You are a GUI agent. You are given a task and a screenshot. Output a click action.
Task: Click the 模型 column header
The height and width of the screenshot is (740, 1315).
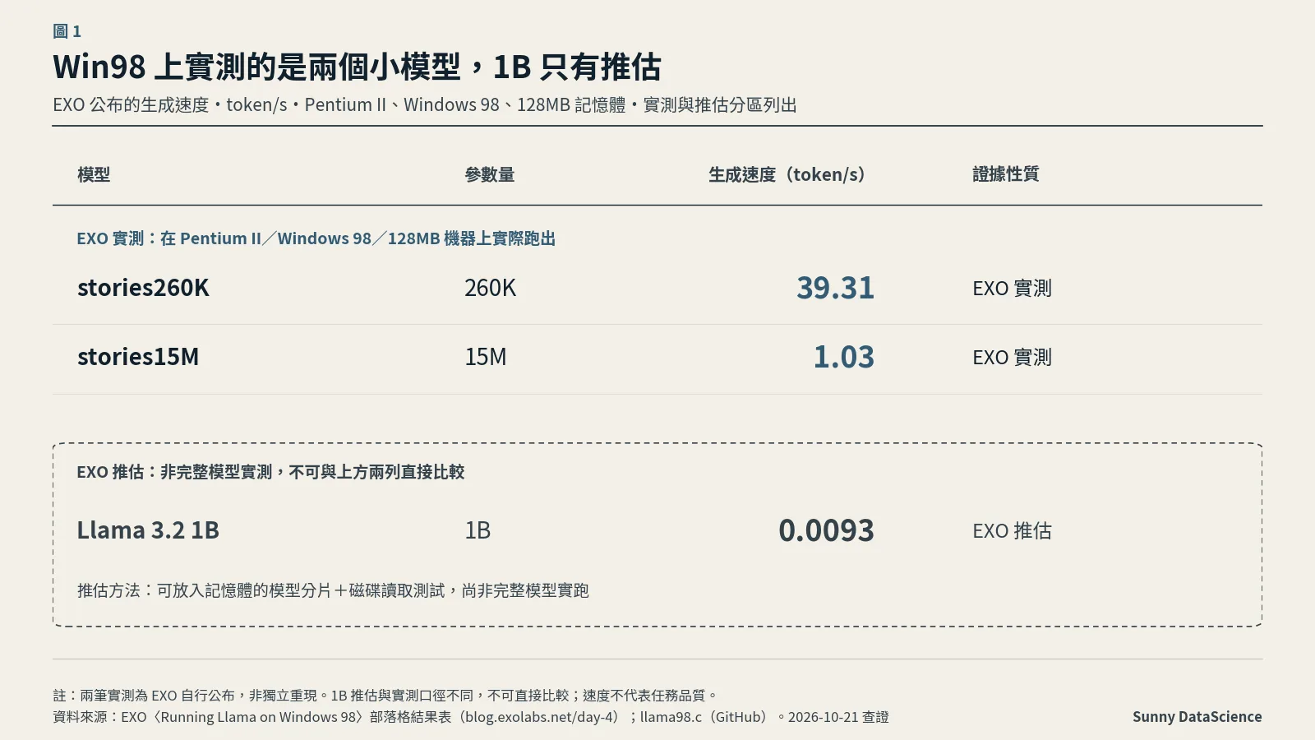(x=94, y=174)
